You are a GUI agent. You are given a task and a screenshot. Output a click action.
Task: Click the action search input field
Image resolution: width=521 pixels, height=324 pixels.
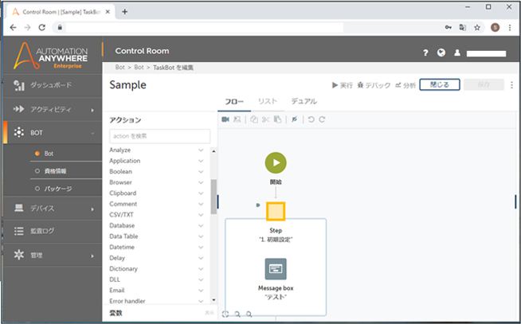coord(159,136)
